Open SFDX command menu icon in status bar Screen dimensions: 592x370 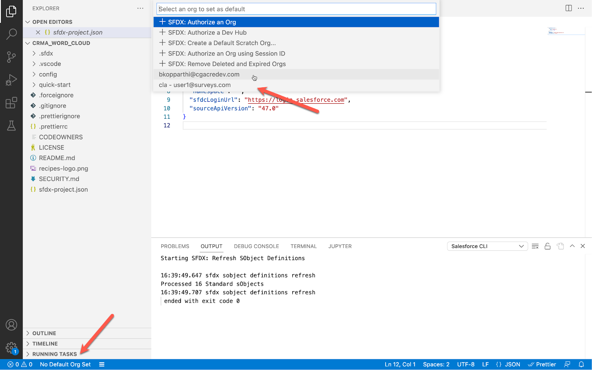tap(102, 364)
